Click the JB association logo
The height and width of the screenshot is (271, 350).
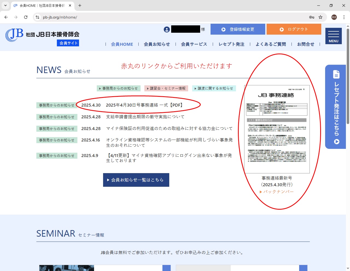(42, 35)
